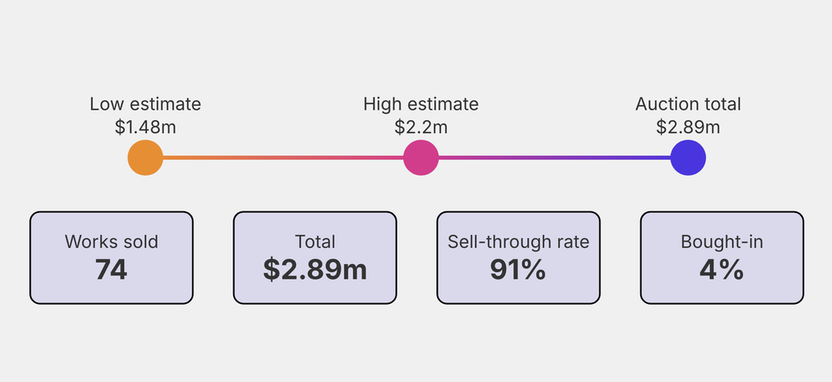Click the "High estimate" label text
Screen dimensions: 832x382
tap(421, 104)
